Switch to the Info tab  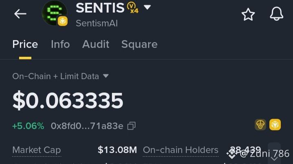pos(60,44)
